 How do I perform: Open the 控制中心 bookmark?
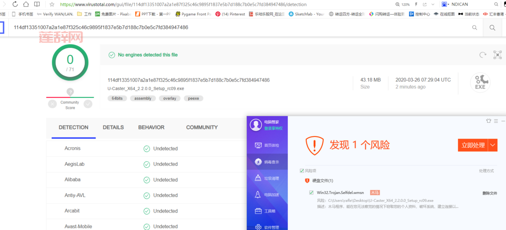point(420,14)
